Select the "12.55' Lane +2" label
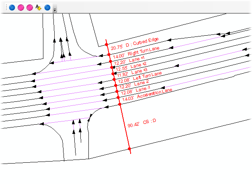Image resolution: width=252 pixels, height=184 pixels. point(131,67)
